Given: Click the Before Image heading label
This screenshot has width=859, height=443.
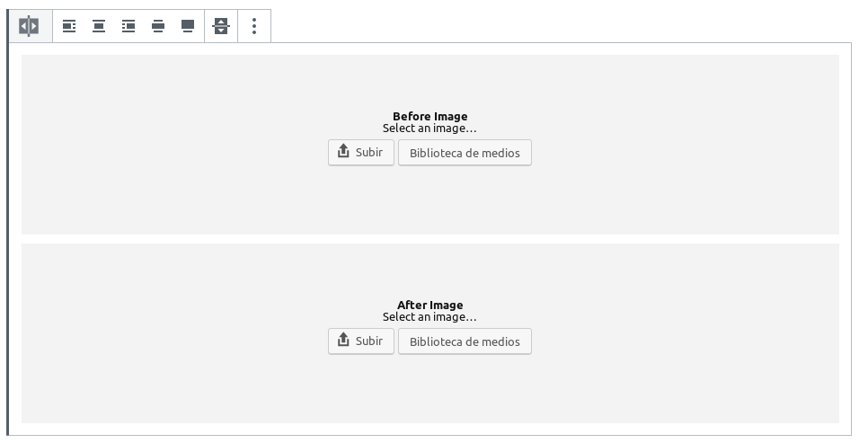Looking at the screenshot, I should click(x=429, y=116).
